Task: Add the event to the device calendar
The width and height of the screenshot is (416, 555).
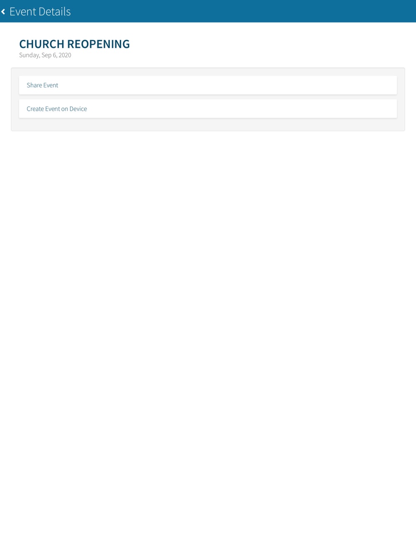Action: coord(208,109)
